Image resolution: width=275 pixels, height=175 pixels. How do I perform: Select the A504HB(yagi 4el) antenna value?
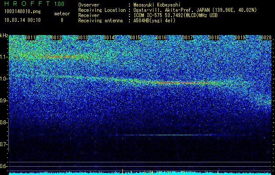[x=154, y=21]
